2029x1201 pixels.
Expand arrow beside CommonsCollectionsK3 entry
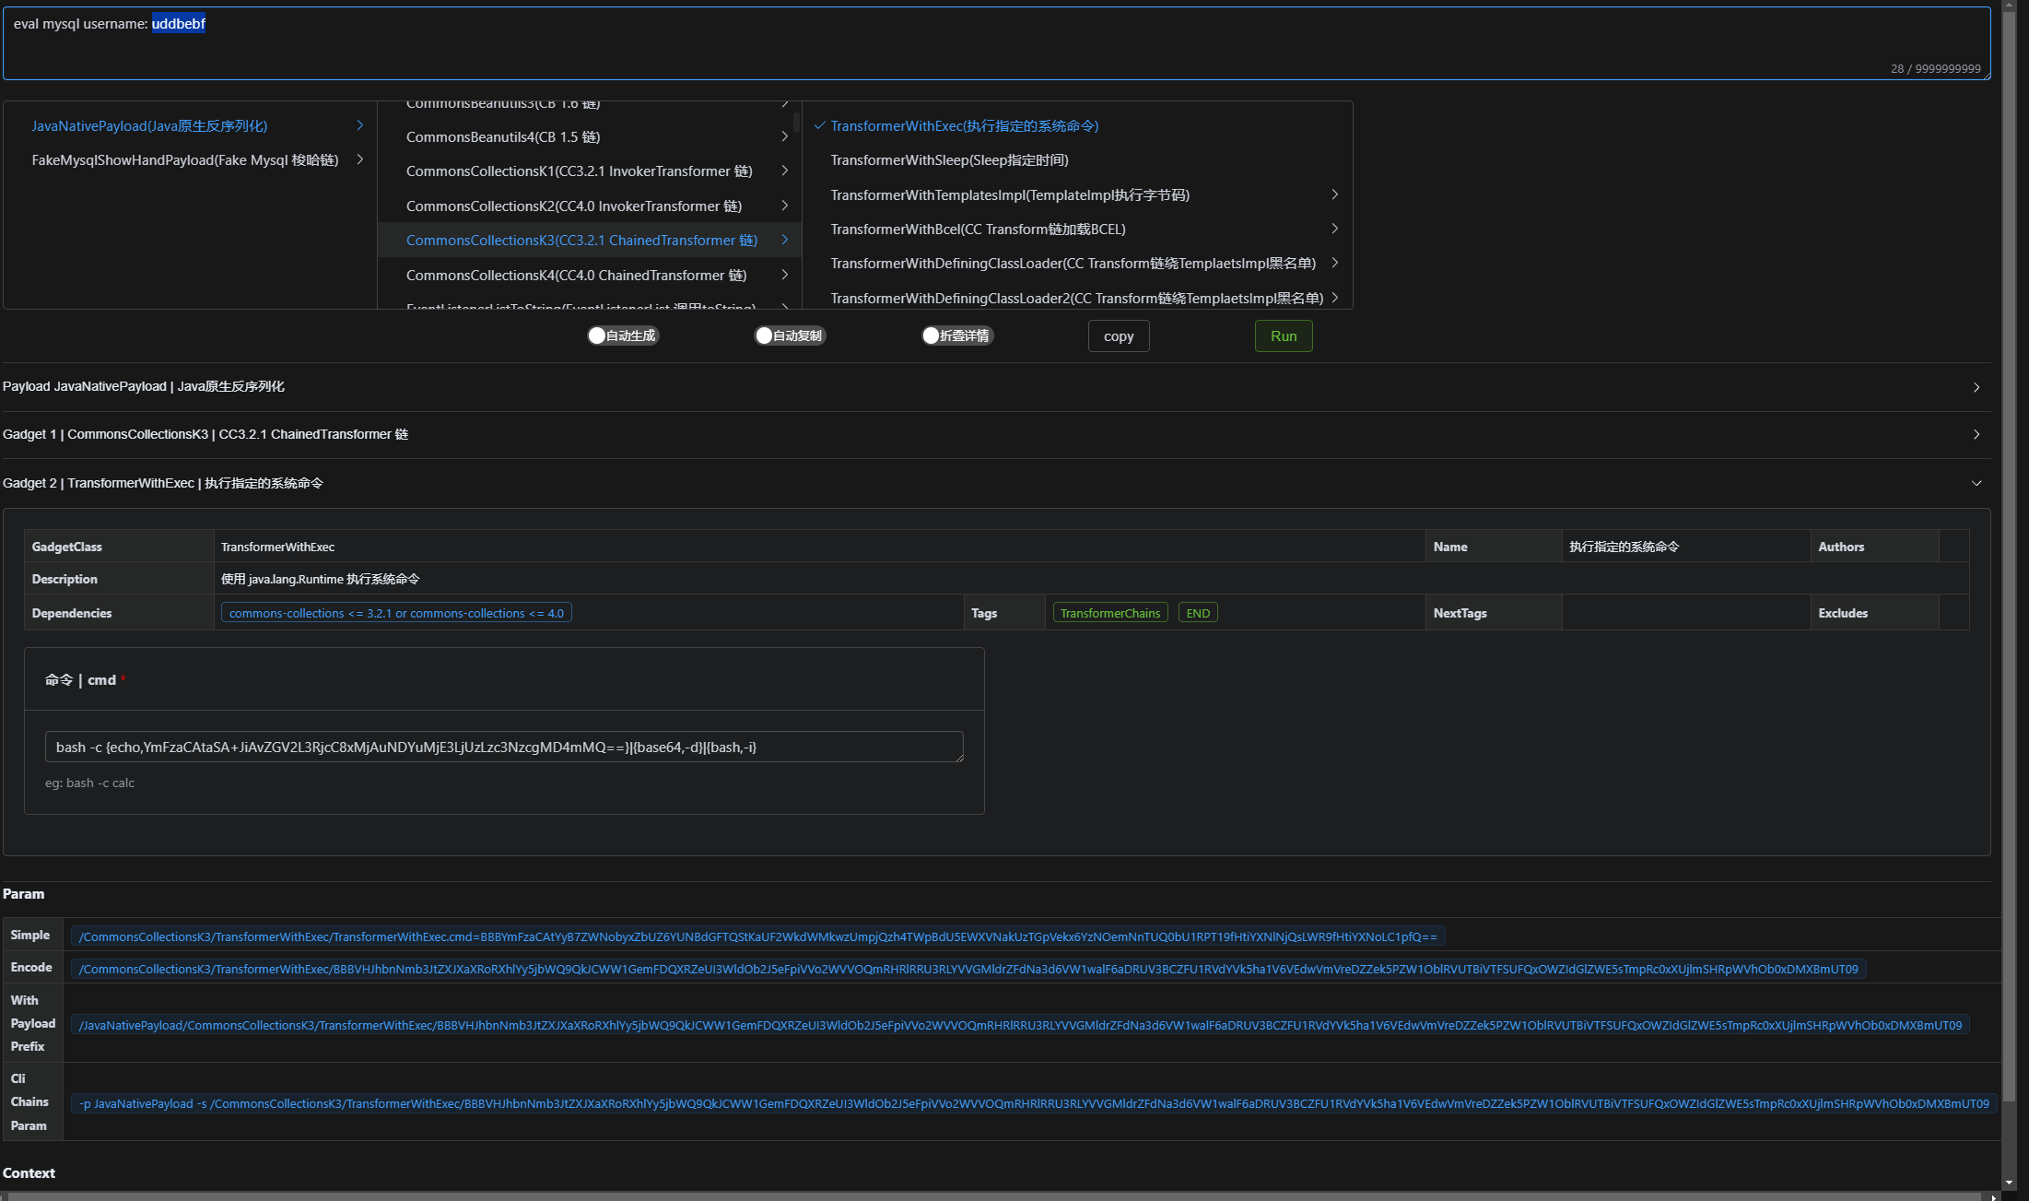785,240
